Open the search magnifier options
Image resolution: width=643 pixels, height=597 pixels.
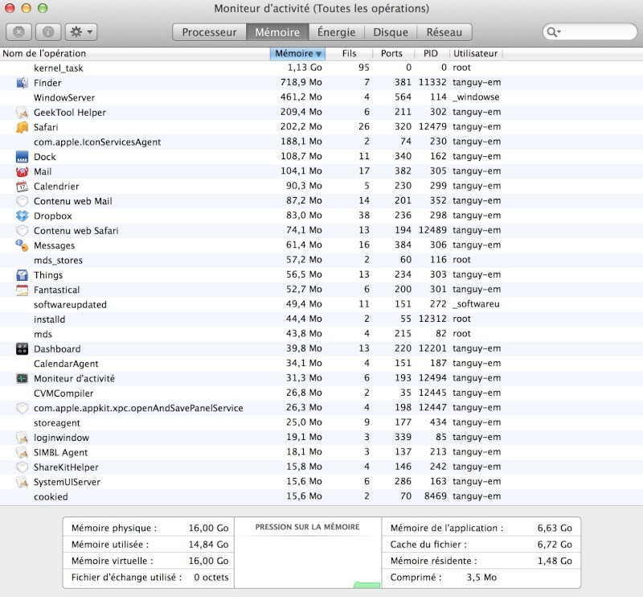tap(554, 32)
